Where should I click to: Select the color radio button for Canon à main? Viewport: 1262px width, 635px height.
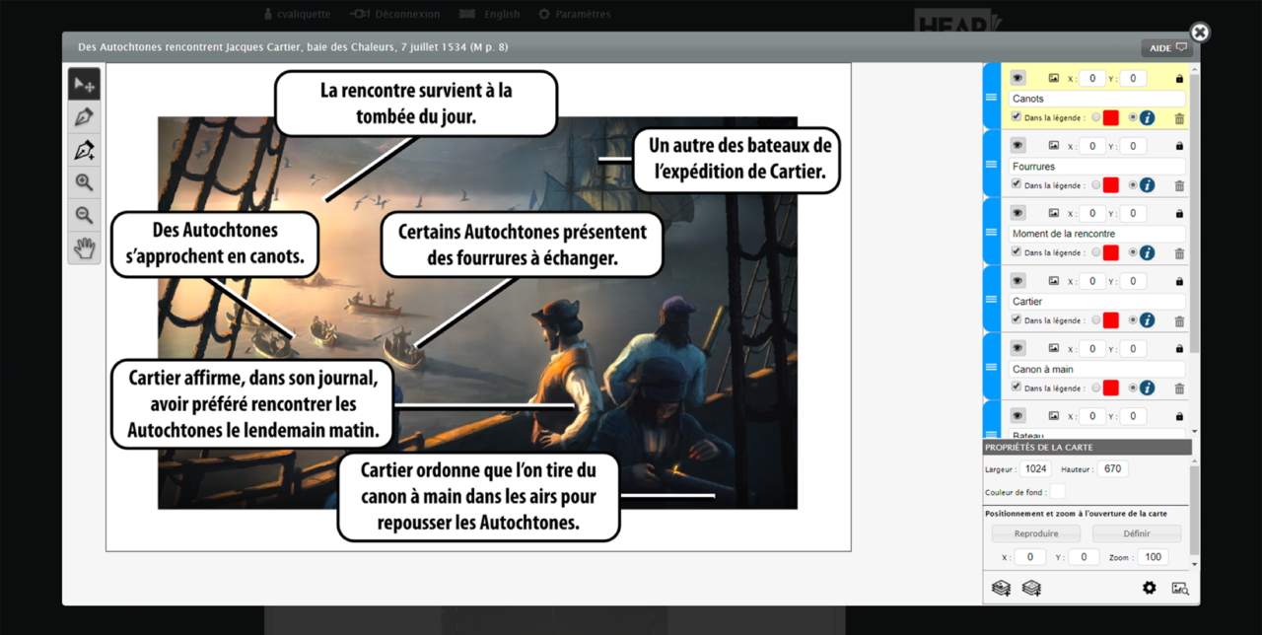pos(1096,388)
